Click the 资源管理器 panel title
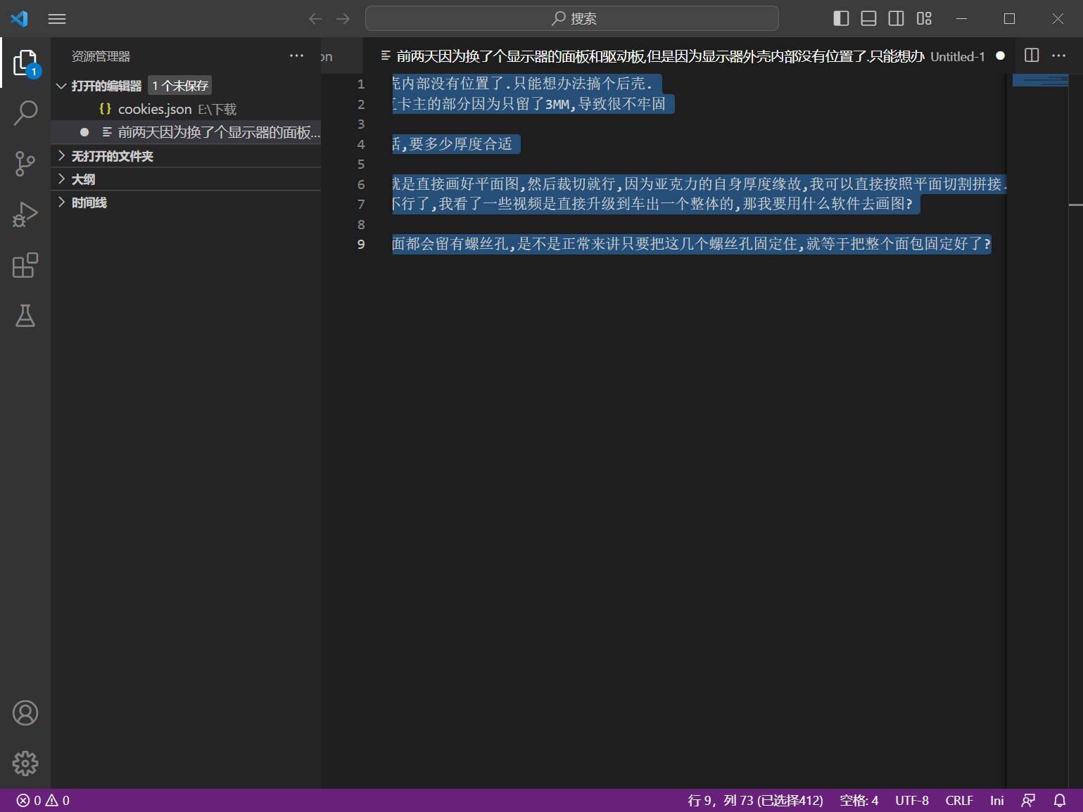Viewport: 1083px width, 812px height. [x=101, y=56]
